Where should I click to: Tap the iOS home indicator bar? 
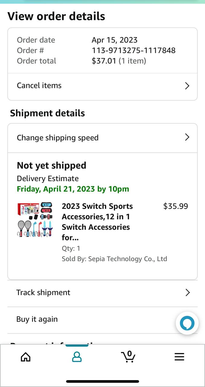tap(103, 382)
